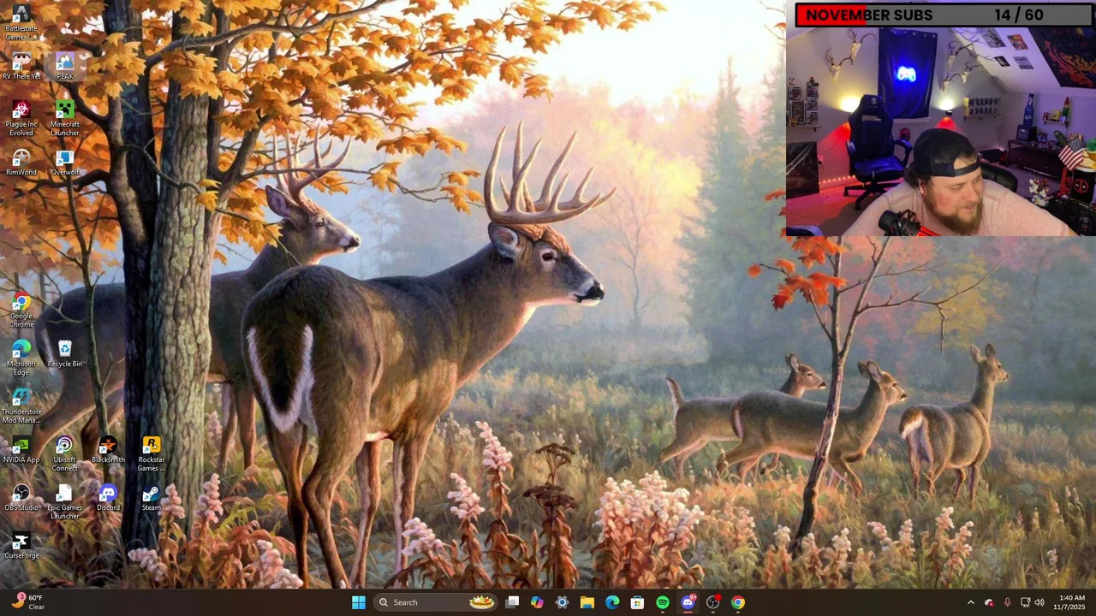
Task: Select the Blacksmith desktop shortcut
Action: pyautogui.click(x=108, y=450)
